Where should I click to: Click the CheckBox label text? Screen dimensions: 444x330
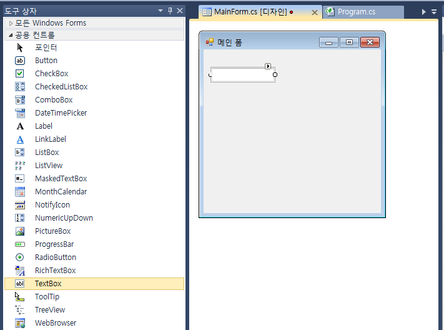click(52, 74)
